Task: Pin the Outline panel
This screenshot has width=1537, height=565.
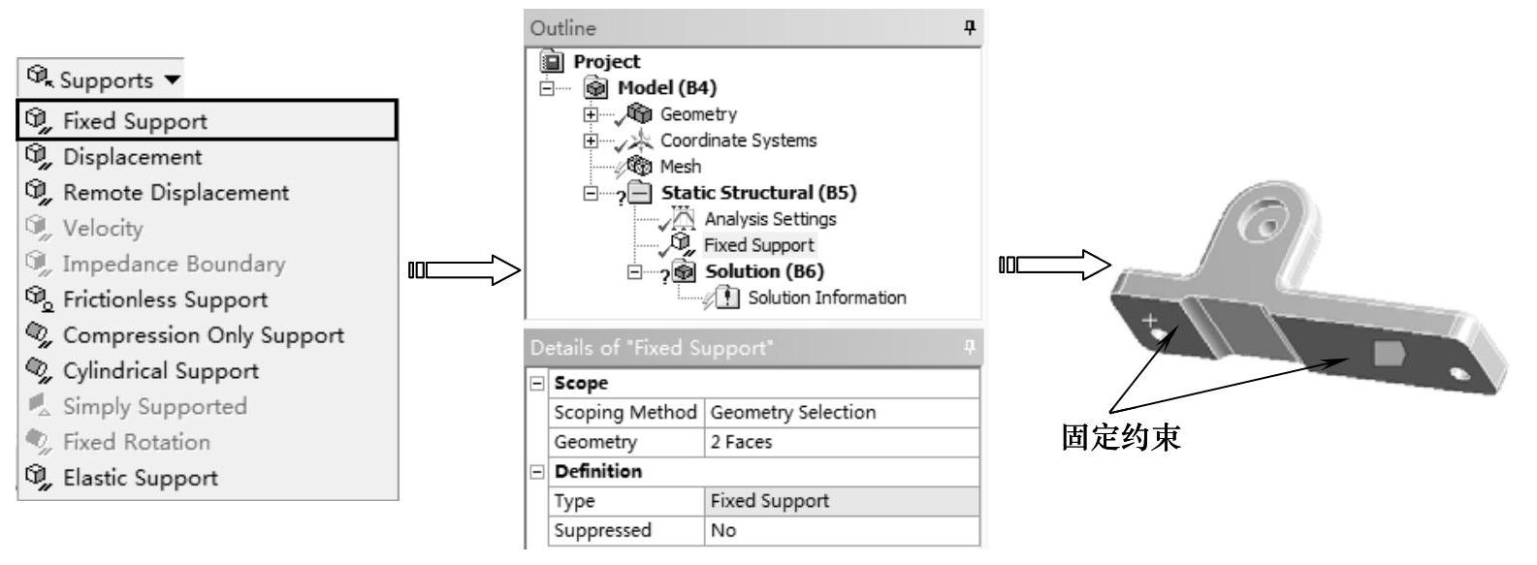Action: (969, 28)
